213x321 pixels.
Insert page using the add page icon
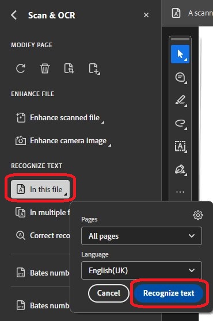point(94,68)
